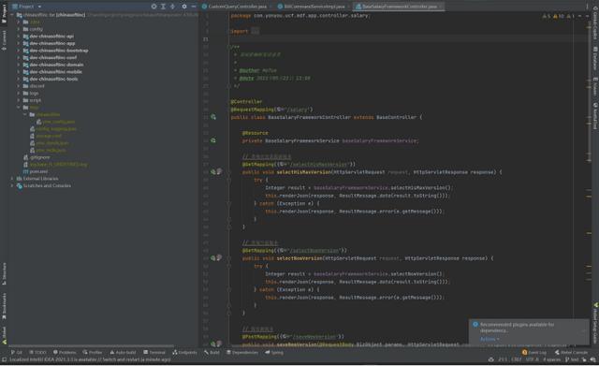599x366 pixels.
Task: Expand the config folder
Action: click(x=19, y=29)
